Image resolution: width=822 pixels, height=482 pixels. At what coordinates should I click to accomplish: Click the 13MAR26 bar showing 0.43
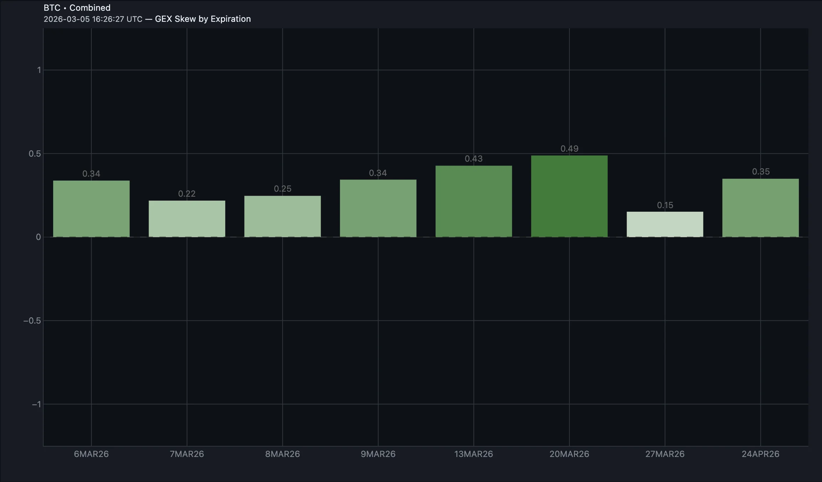(474, 200)
